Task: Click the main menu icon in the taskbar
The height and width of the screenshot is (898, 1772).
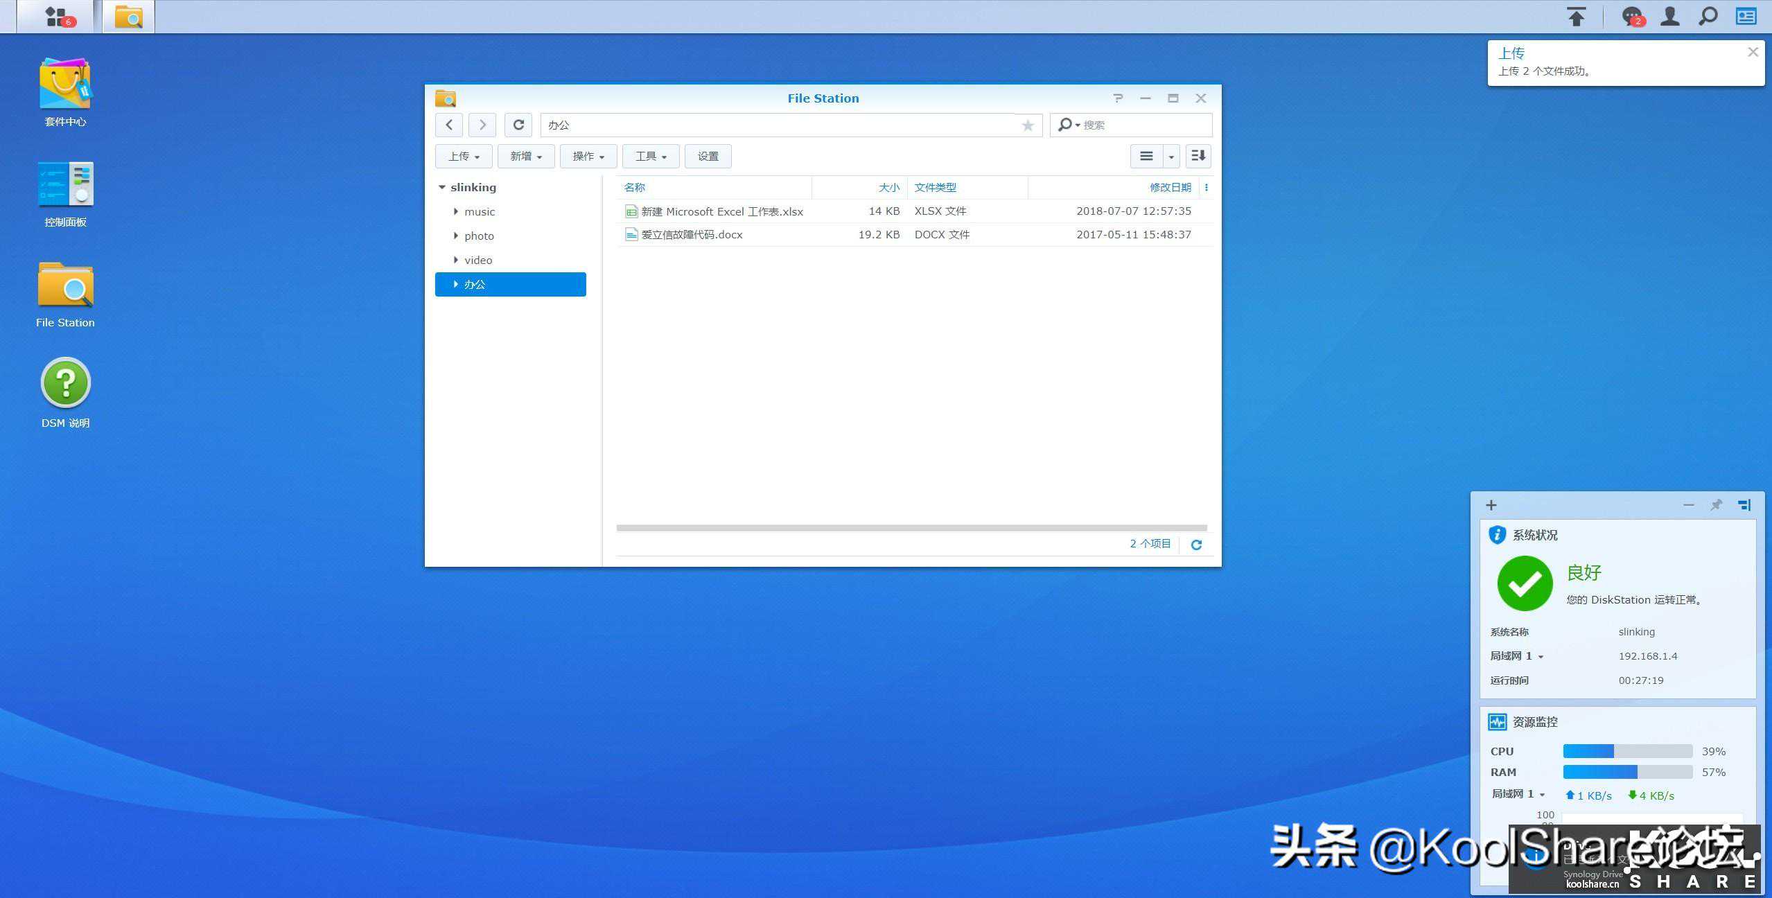Action: [56, 16]
